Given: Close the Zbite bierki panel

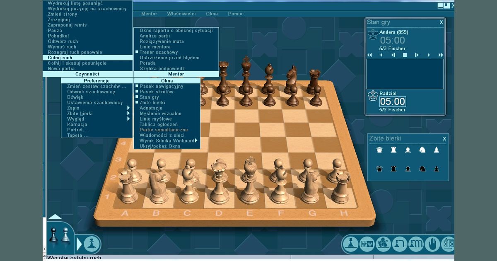Looking at the screenshot, I should click(444, 139).
